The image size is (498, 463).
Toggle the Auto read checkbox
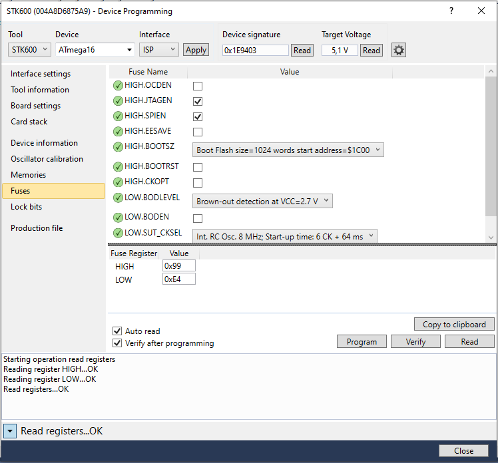click(117, 331)
